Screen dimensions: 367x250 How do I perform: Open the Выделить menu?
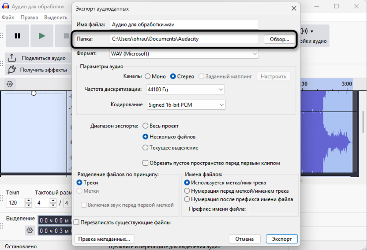click(56, 18)
